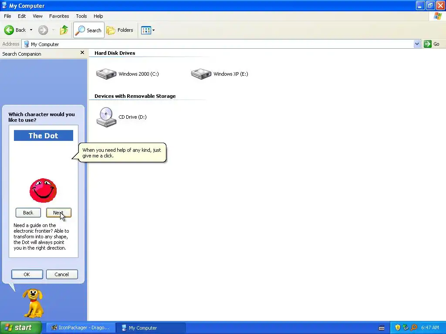Click Devices with Removable Storage header
Screen dimensions: 446x334
tap(135, 96)
